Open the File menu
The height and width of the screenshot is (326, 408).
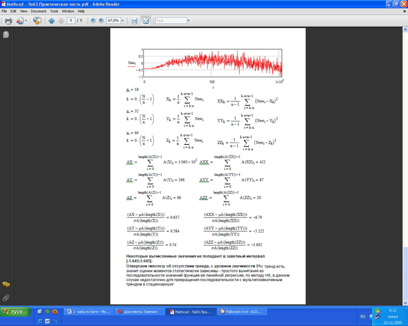[x=4, y=11]
